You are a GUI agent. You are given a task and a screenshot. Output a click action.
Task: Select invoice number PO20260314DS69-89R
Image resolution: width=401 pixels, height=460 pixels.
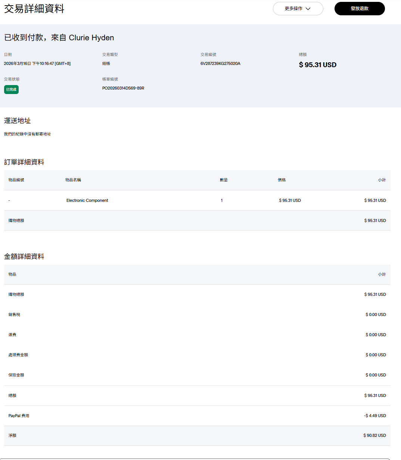click(x=123, y=88)
